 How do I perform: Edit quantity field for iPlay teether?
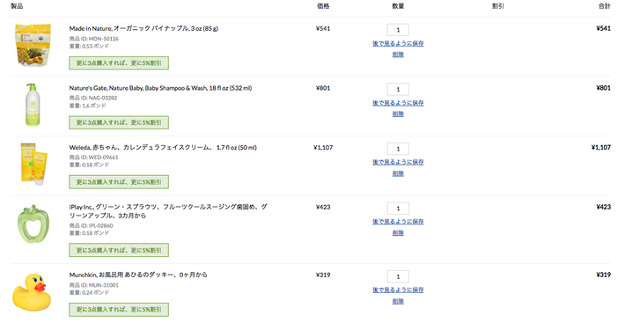(x=398, y=209)
